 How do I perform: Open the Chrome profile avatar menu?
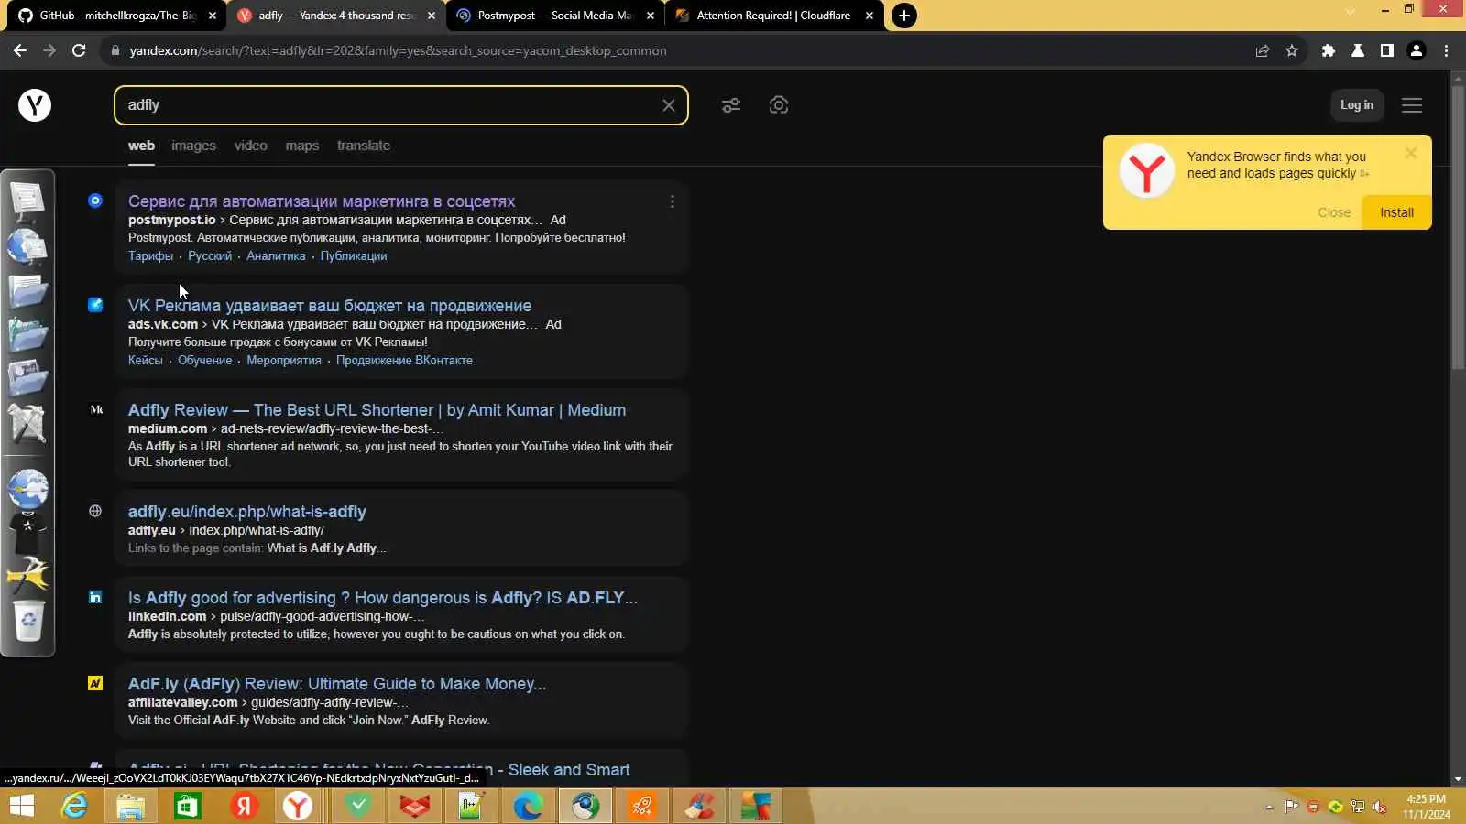pyautogui.click(x=1417, y=50)
